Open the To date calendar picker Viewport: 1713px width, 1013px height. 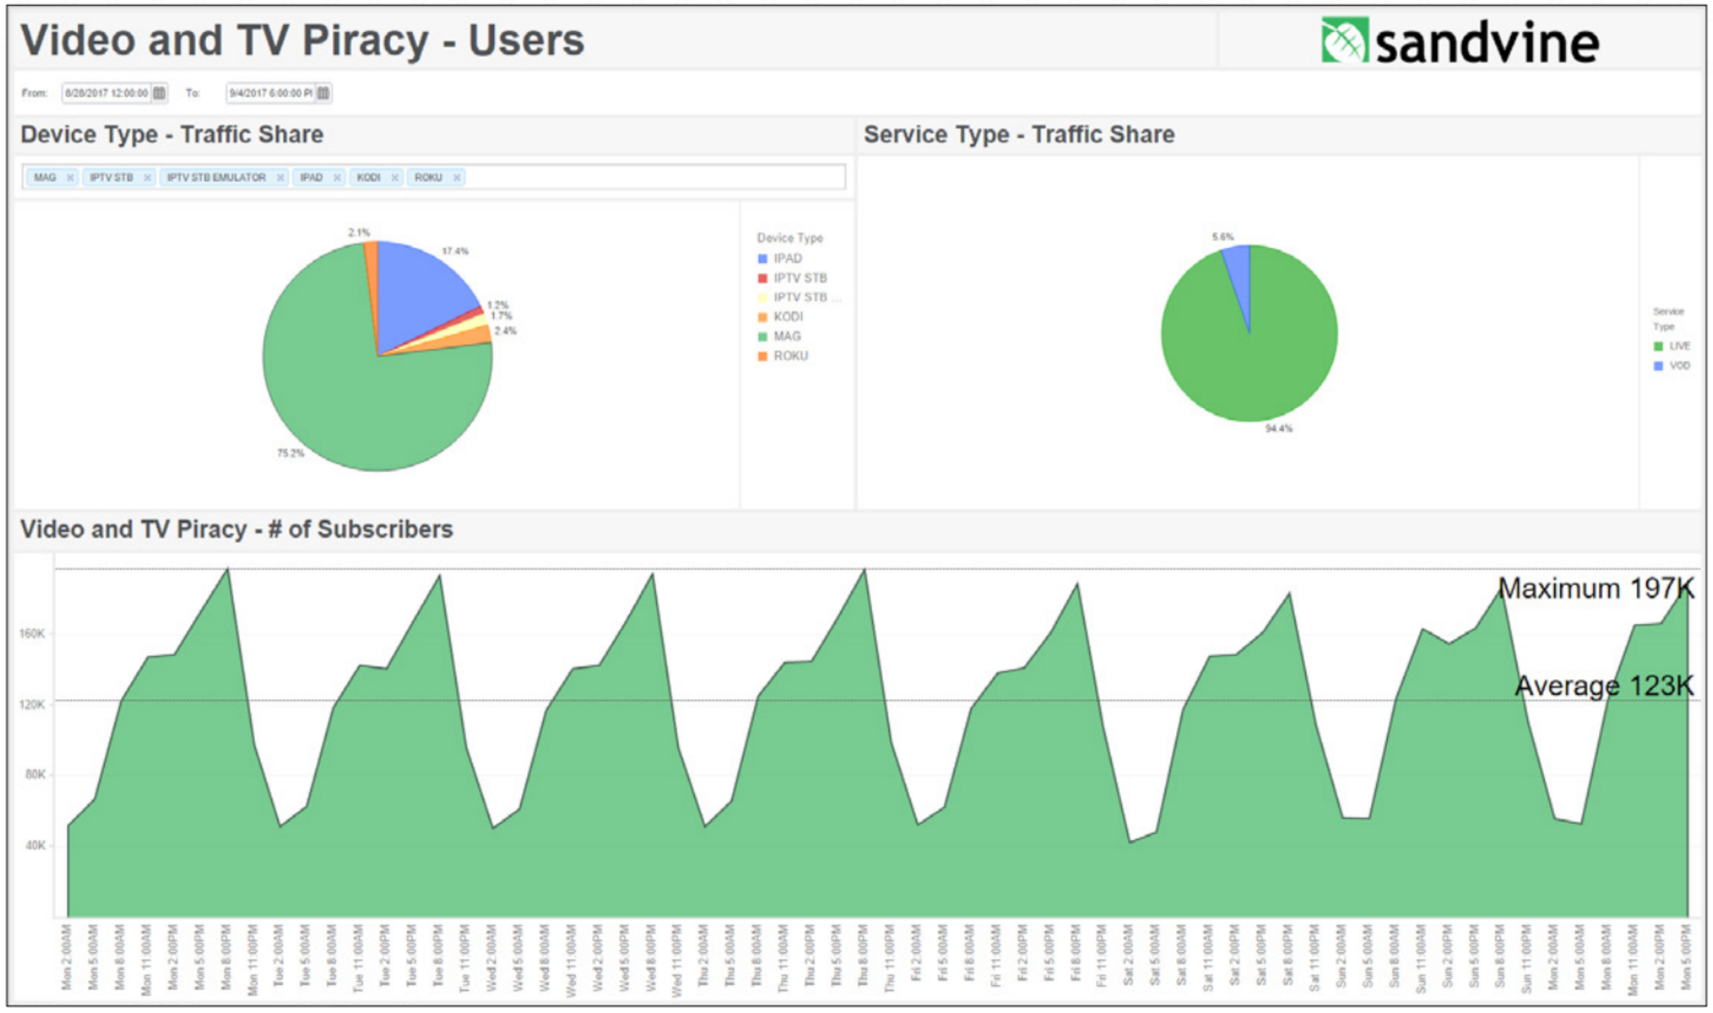(x=323, y=93)
